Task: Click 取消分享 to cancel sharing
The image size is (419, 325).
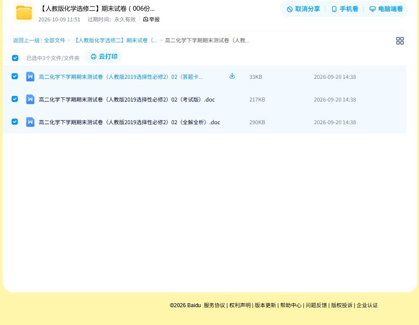Action: click(x=303, y=9)
